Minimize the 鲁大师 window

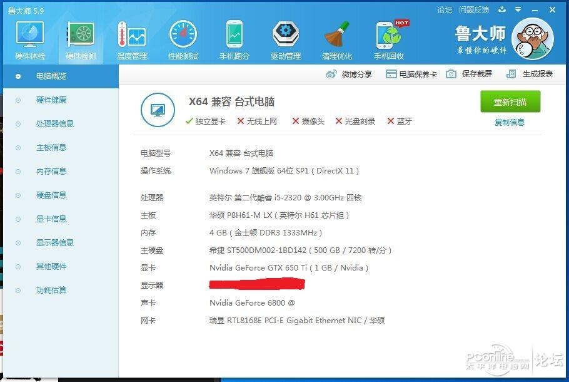[535, 10]
